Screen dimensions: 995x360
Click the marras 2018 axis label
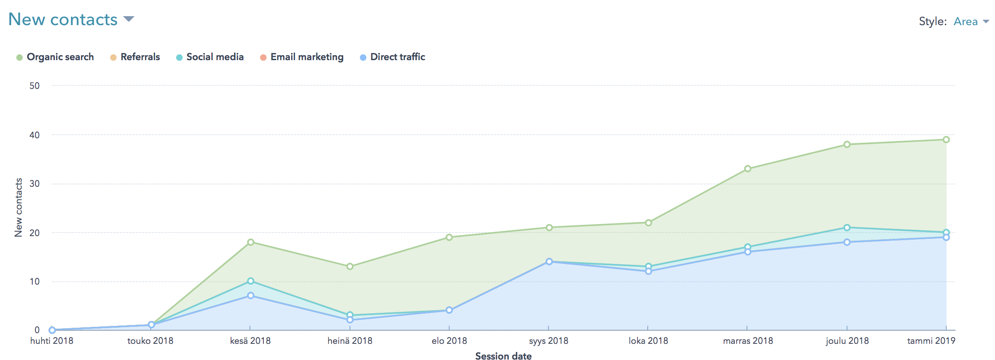pos(748,341)
